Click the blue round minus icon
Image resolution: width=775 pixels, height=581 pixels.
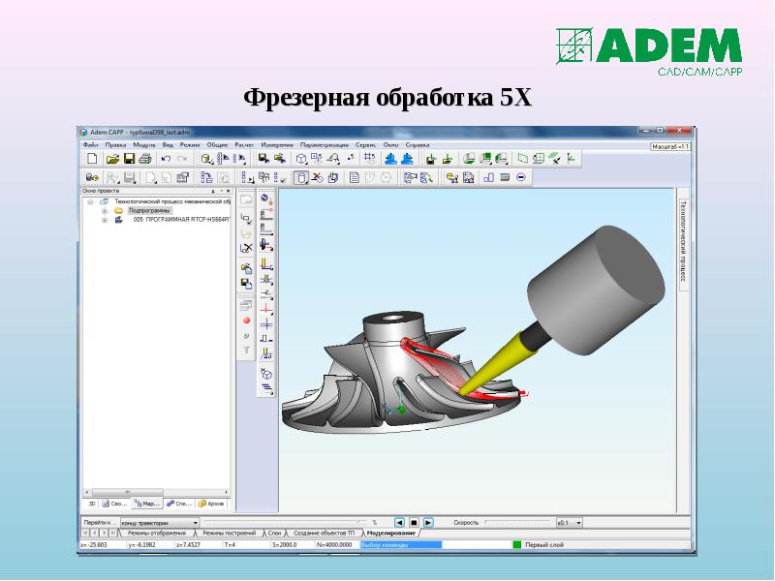[521, 177]
